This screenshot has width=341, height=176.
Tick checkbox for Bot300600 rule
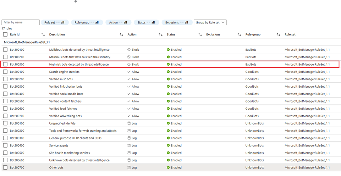coord(5,160)
